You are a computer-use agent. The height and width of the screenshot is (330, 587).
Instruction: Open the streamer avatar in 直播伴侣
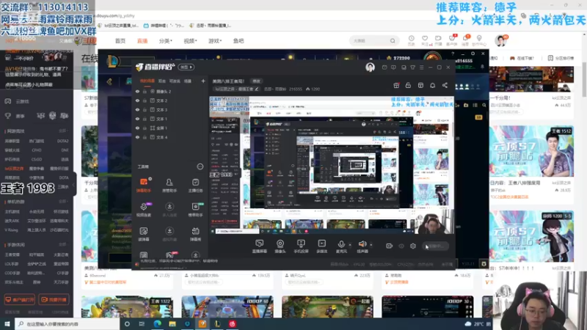(x=370, y=67)
